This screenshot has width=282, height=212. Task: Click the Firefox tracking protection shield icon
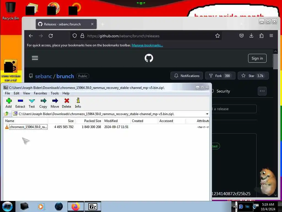point(75,36)
